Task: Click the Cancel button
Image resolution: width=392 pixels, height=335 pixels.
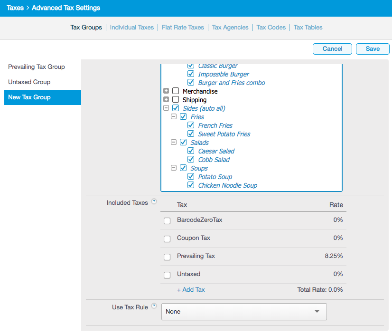Action: (332, 49)
